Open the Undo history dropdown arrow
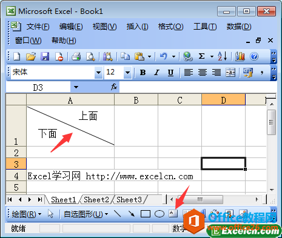 click(x=173, y=56)
